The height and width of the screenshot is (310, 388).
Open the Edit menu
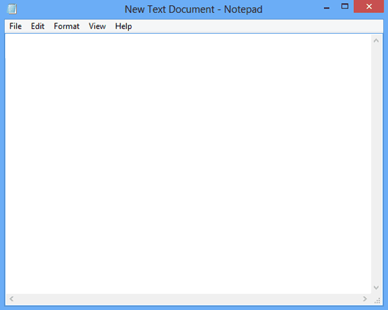pyautogui.click(x=38, y=27)
